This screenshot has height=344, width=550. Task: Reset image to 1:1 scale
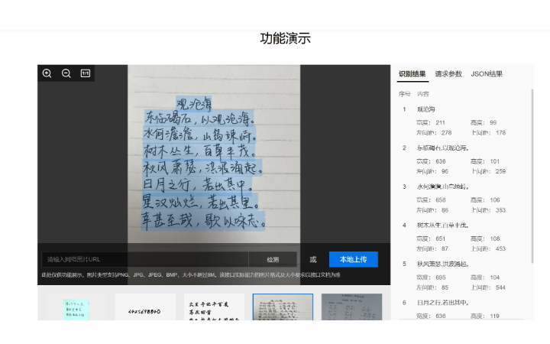click(x=86, y=73)
